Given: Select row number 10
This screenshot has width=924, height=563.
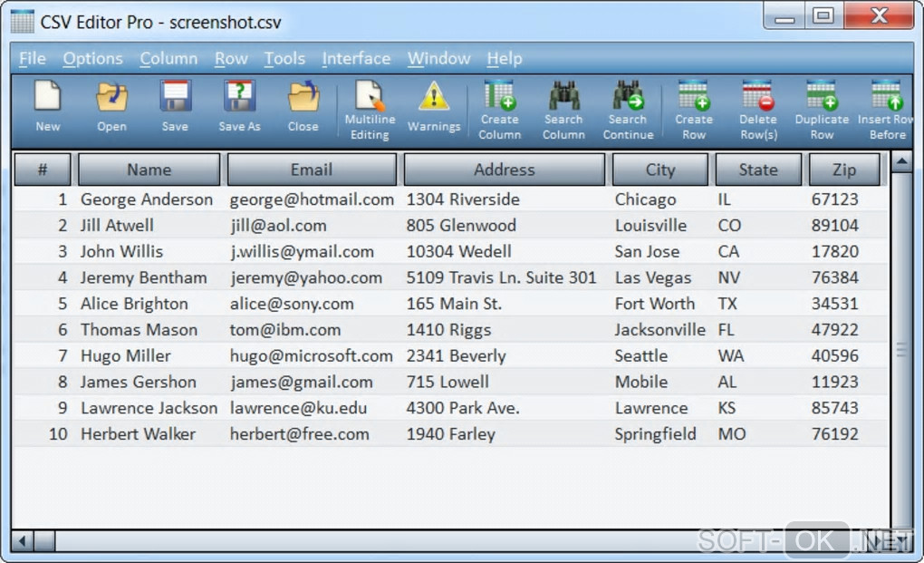Looking at the screenshot, I should point(58,434).
